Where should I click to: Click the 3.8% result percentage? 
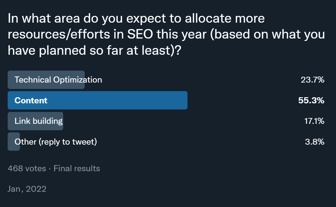pyautogui.click(x=315, y=142)
